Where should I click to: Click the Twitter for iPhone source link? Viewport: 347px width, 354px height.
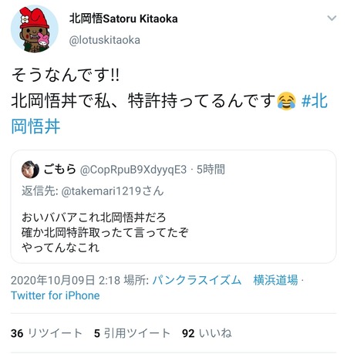click(56, 295)
